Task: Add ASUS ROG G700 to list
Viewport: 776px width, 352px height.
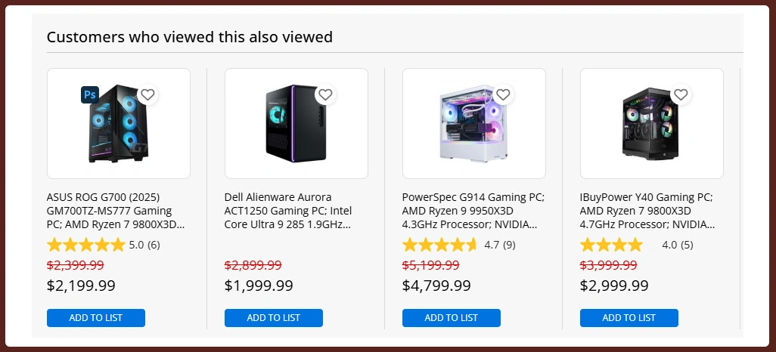Action: click(x=96, y=318)
